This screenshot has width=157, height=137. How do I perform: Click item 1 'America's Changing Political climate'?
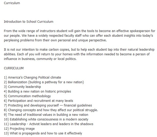pos(32,78)
